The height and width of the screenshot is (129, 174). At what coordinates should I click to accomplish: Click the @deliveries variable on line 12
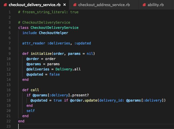[x=38, y=69]
